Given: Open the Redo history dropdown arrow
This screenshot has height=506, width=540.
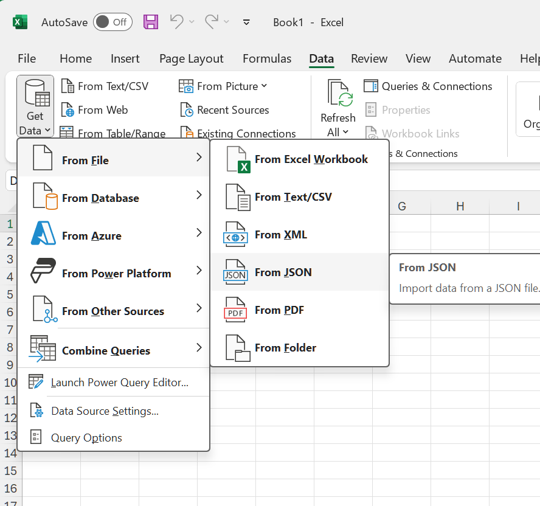Looking at the screenshot, I should click(226, 22).
